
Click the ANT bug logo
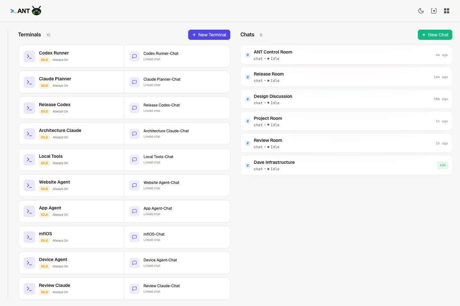point(35,11)
